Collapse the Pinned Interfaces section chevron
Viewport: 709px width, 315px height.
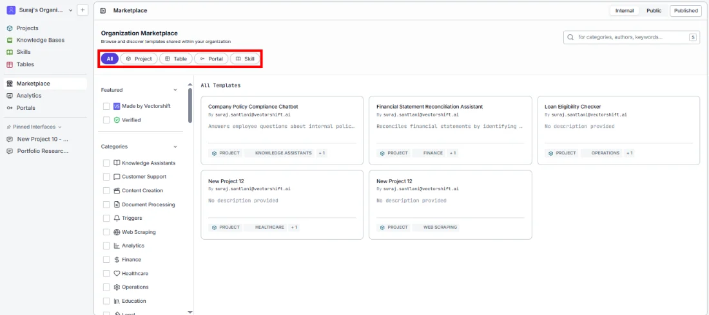click(x=60, y=127)
